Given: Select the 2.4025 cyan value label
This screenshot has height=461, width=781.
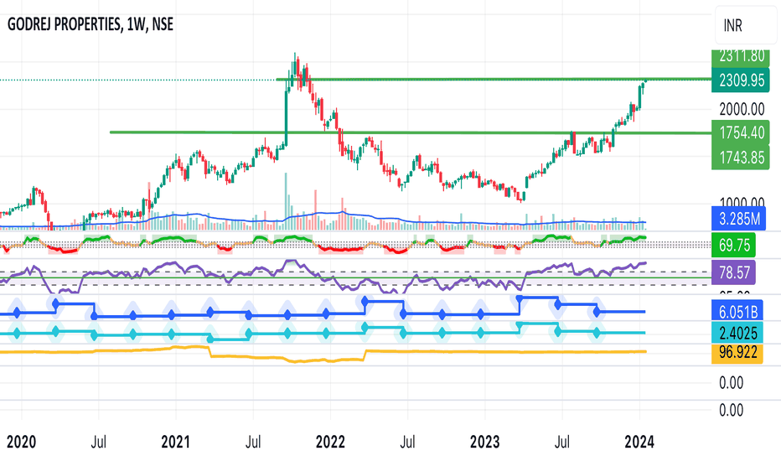Looking at the screenshot, I should coord(737,333).
